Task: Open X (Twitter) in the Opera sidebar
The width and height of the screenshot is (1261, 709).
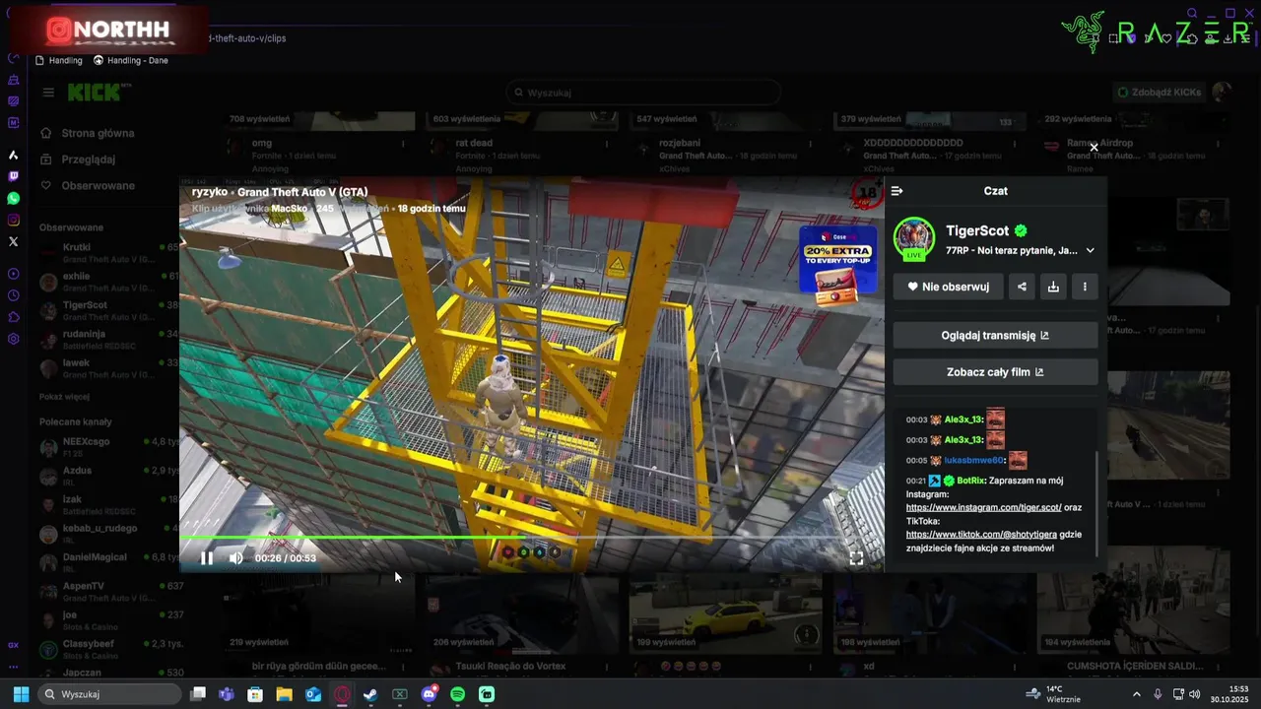Action: click(14, 241)
